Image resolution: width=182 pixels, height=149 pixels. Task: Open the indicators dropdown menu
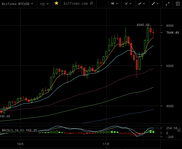point(142,4)
